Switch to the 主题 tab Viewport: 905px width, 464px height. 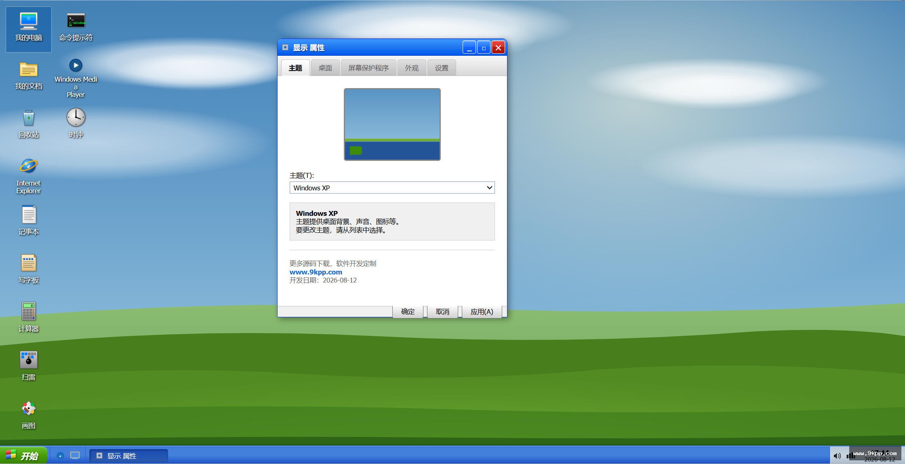pos(295,68)
